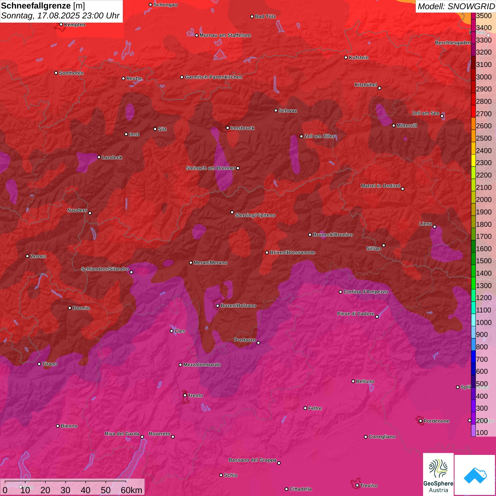
Task: Click the Bad Tölz marker dot
Action: tap(252, 17)
